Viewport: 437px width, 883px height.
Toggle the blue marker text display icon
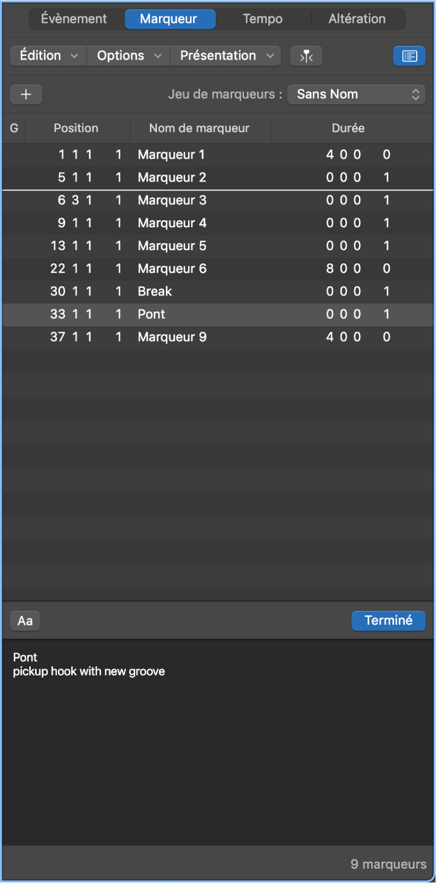coord(409,55)
